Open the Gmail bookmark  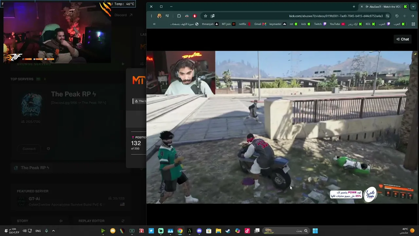pyautogui.click(x=260, y=24)
